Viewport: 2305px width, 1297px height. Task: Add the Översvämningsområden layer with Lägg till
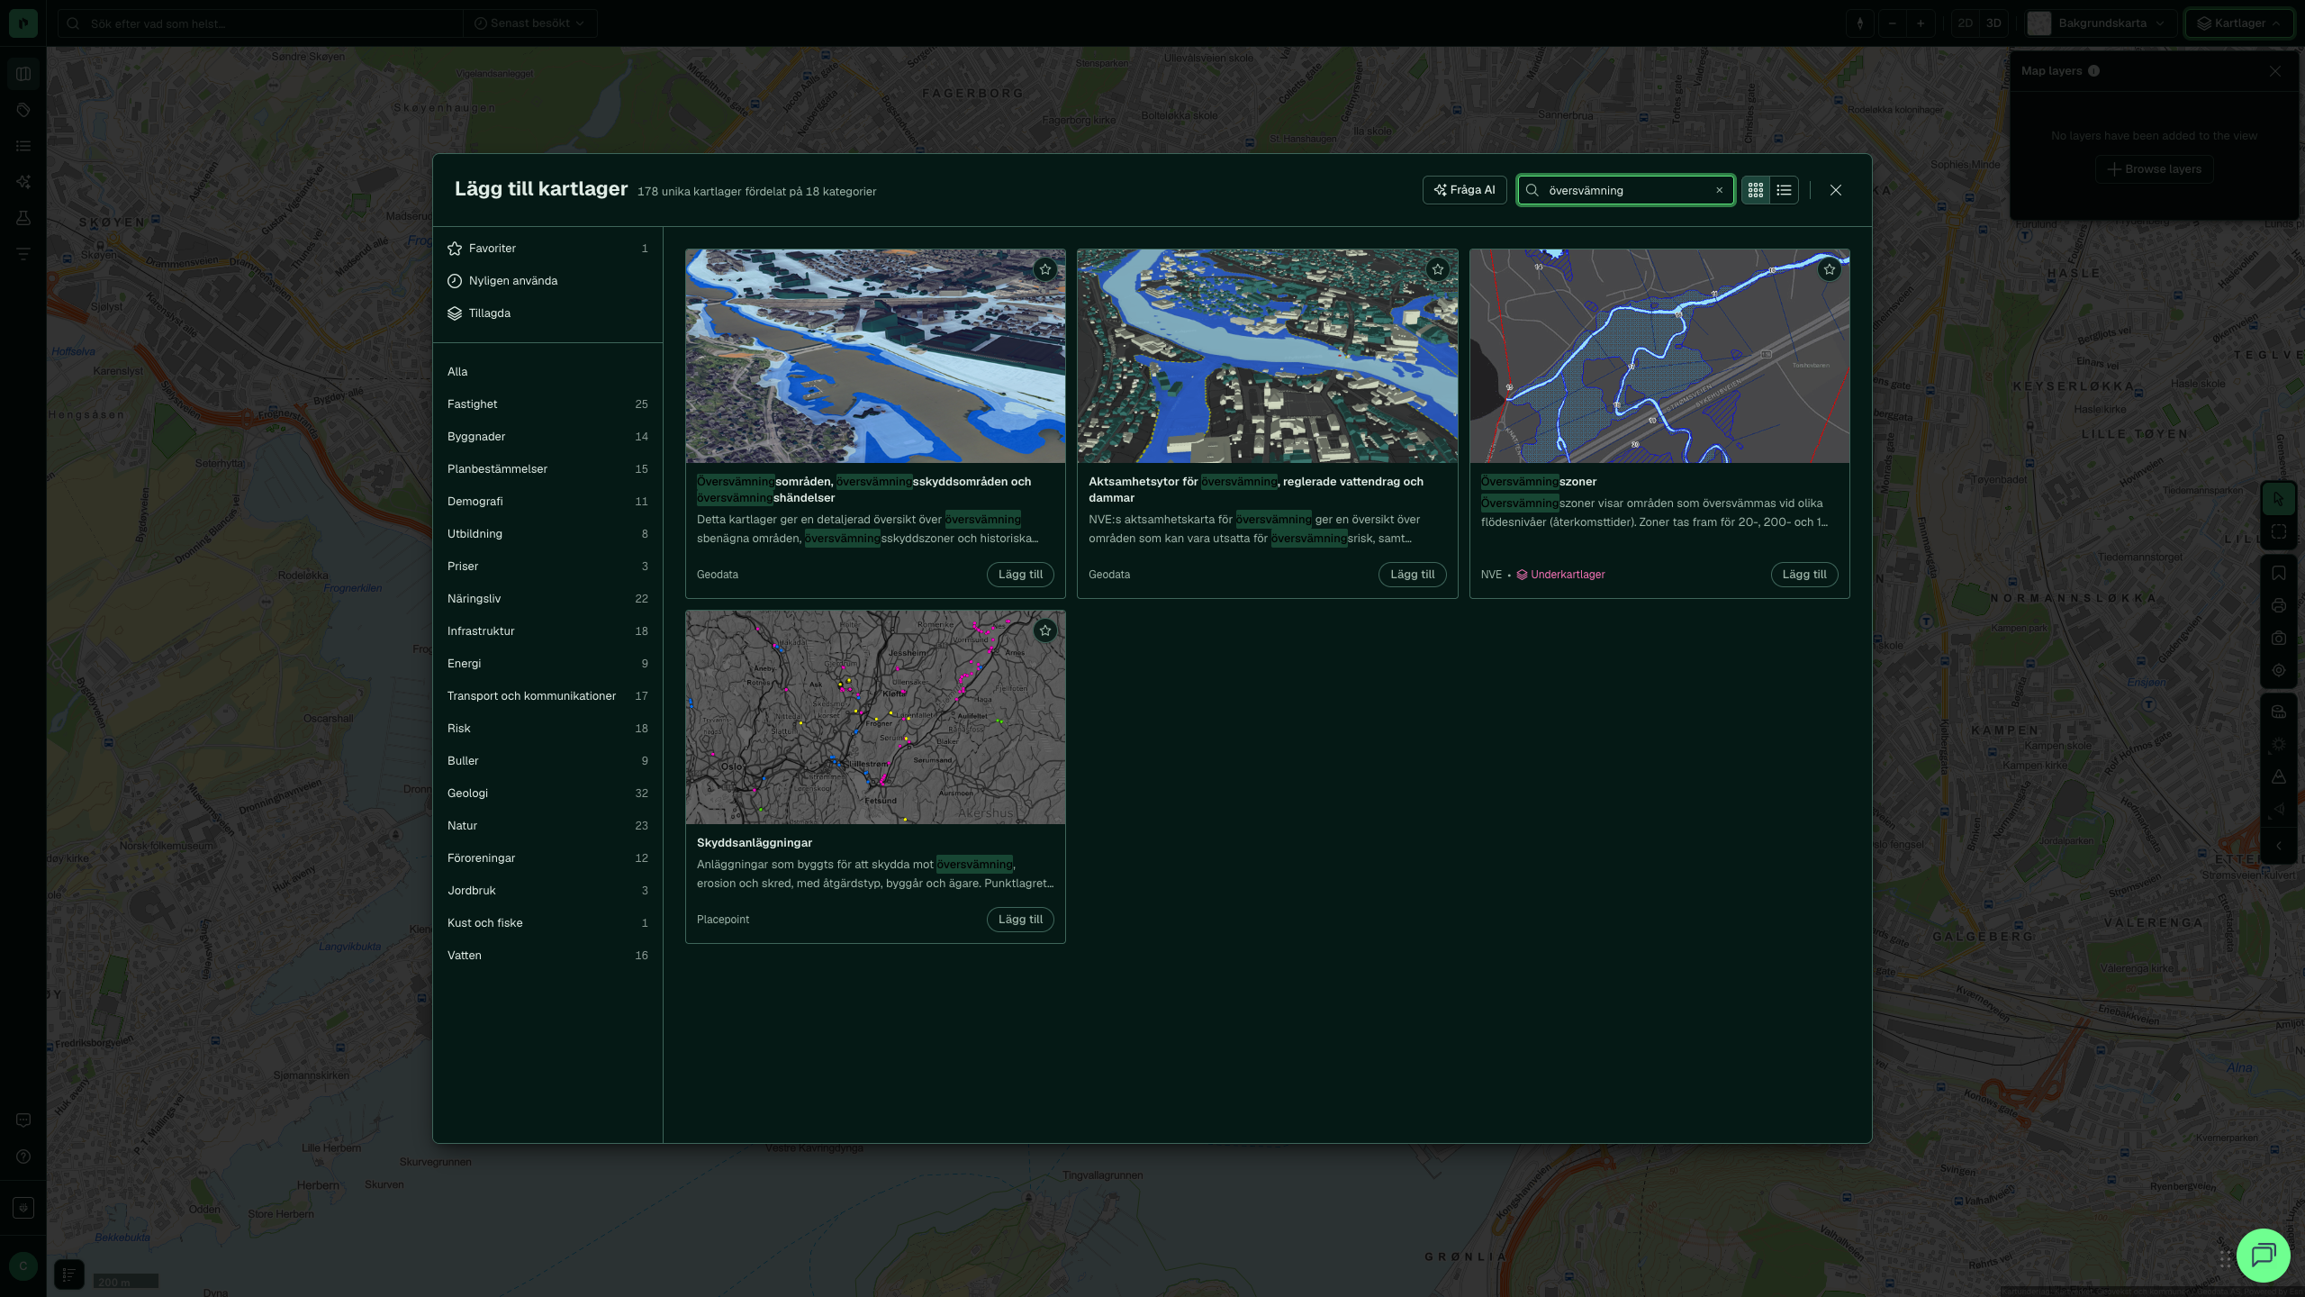(1020, 575)
